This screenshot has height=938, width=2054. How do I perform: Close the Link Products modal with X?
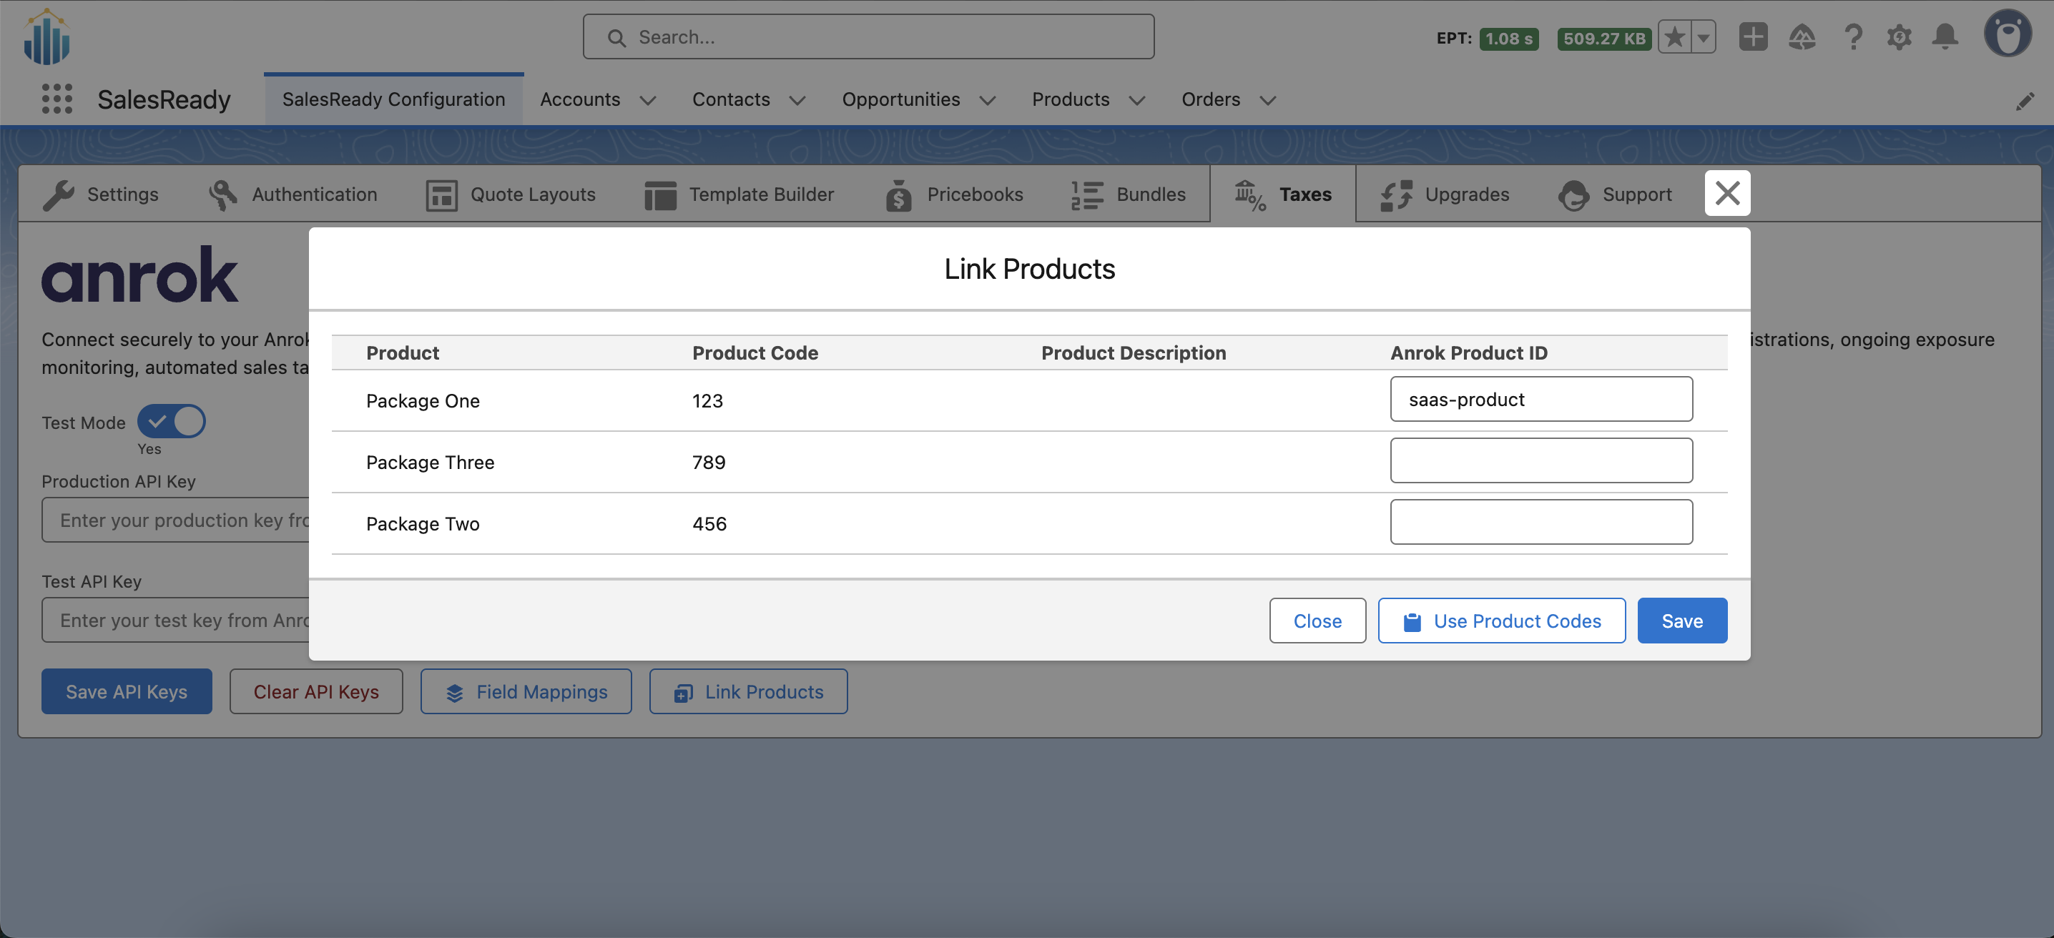click(1727, 193)
